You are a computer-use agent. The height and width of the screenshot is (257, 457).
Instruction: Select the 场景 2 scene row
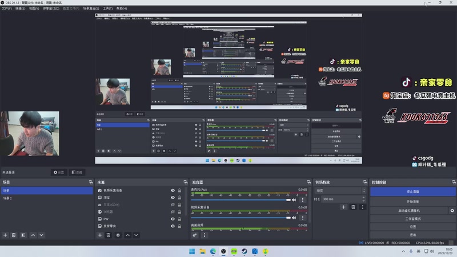pos(47,198)
